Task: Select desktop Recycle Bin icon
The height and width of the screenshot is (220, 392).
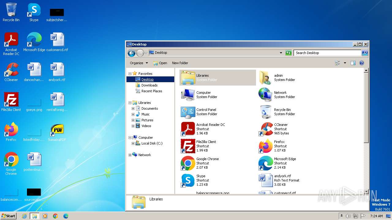Action: [x=11, y=12]
